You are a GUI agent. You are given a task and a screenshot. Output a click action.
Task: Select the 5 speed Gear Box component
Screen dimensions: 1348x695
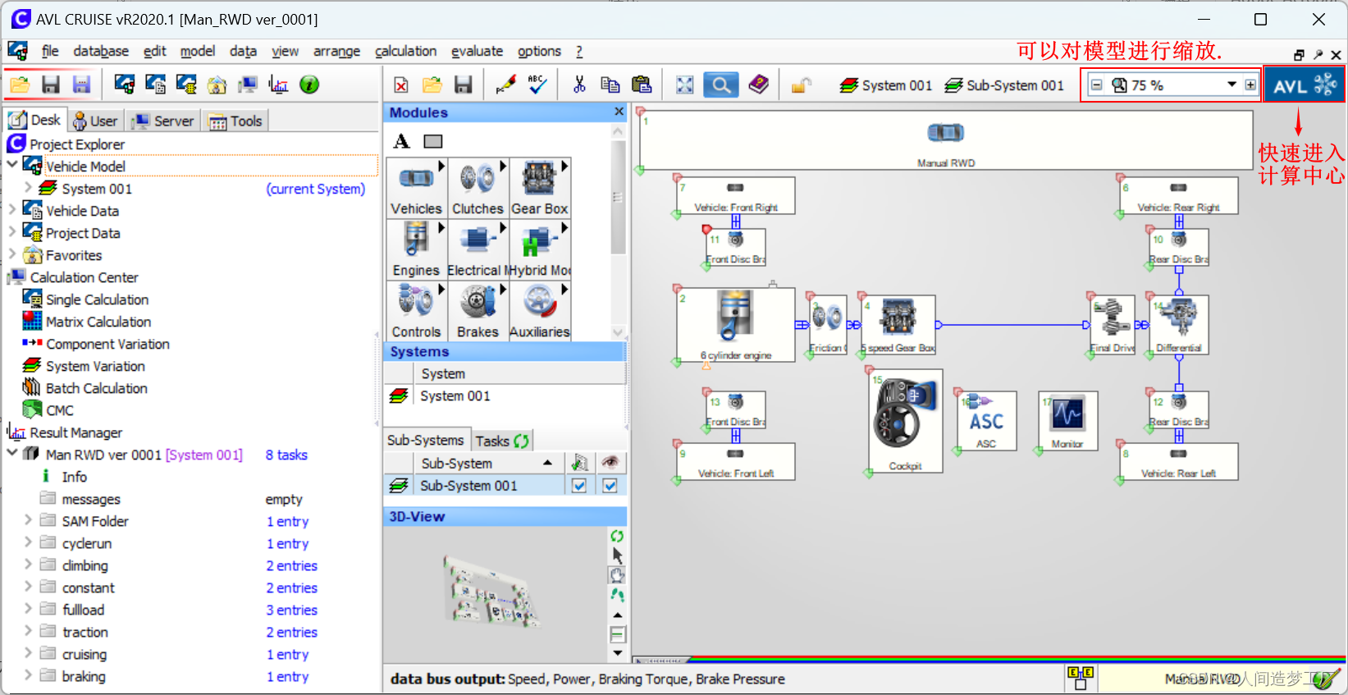(898, 325)
